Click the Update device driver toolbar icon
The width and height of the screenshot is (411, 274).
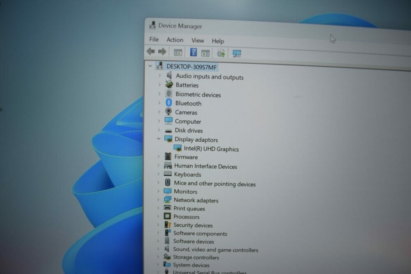tap(221, 53)
